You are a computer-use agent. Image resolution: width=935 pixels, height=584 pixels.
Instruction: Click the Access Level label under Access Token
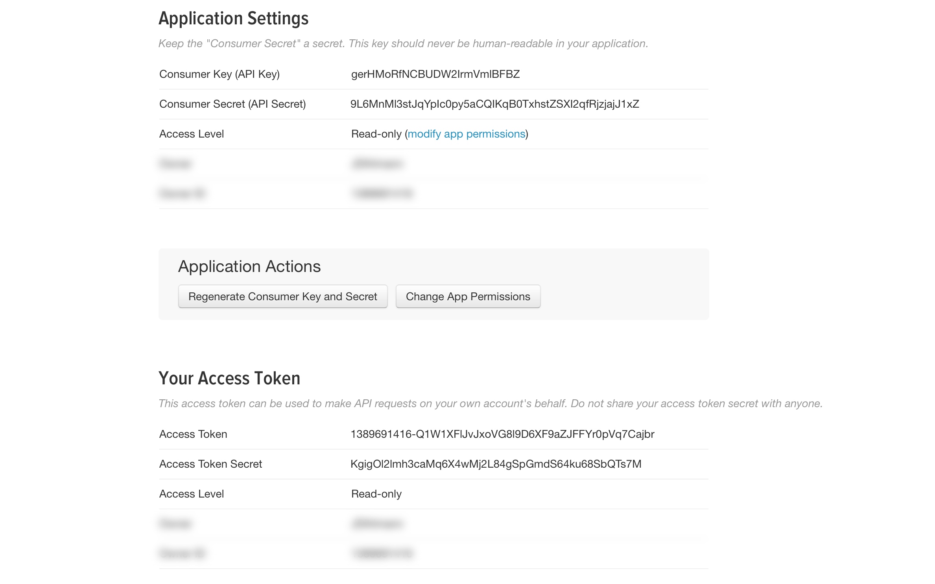[191, 494]
